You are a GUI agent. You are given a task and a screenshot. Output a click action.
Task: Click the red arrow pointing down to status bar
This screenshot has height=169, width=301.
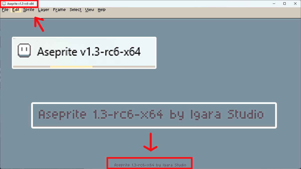tap(150, 142)
